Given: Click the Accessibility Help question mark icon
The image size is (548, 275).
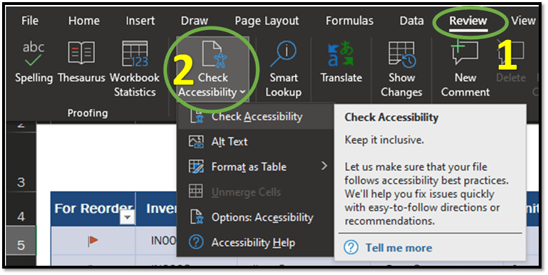Looking at the screenshot, I should click(196, 242).
